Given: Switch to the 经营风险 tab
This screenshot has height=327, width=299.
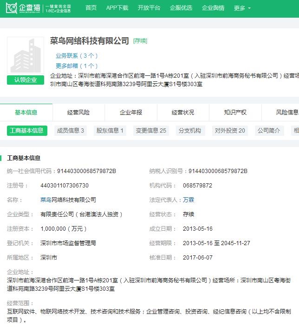Looking at the screenshot, I should coord(78,113).
